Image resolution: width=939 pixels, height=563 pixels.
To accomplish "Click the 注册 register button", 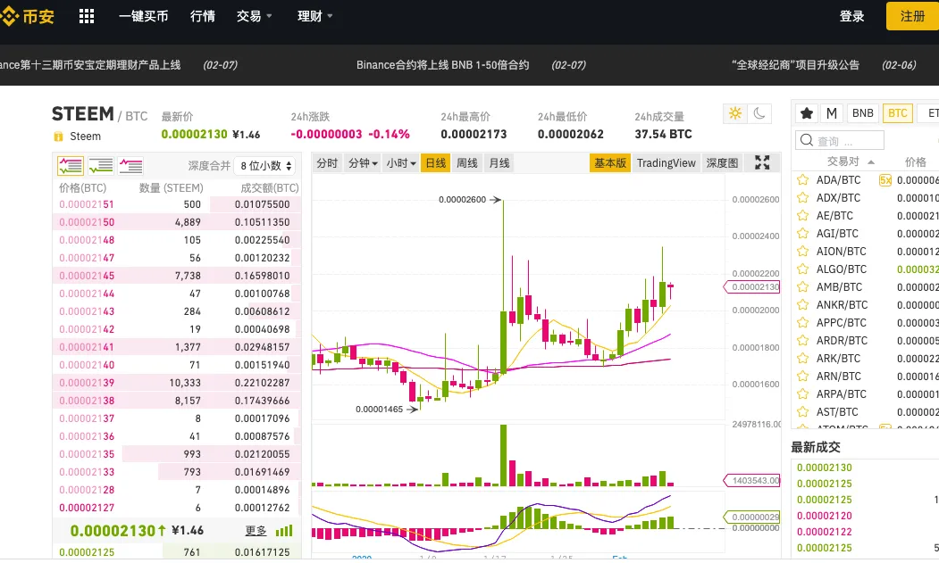I will coord(913,16).
